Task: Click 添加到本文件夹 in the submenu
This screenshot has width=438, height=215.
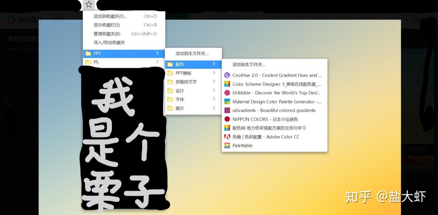Action: coord(192,53)
